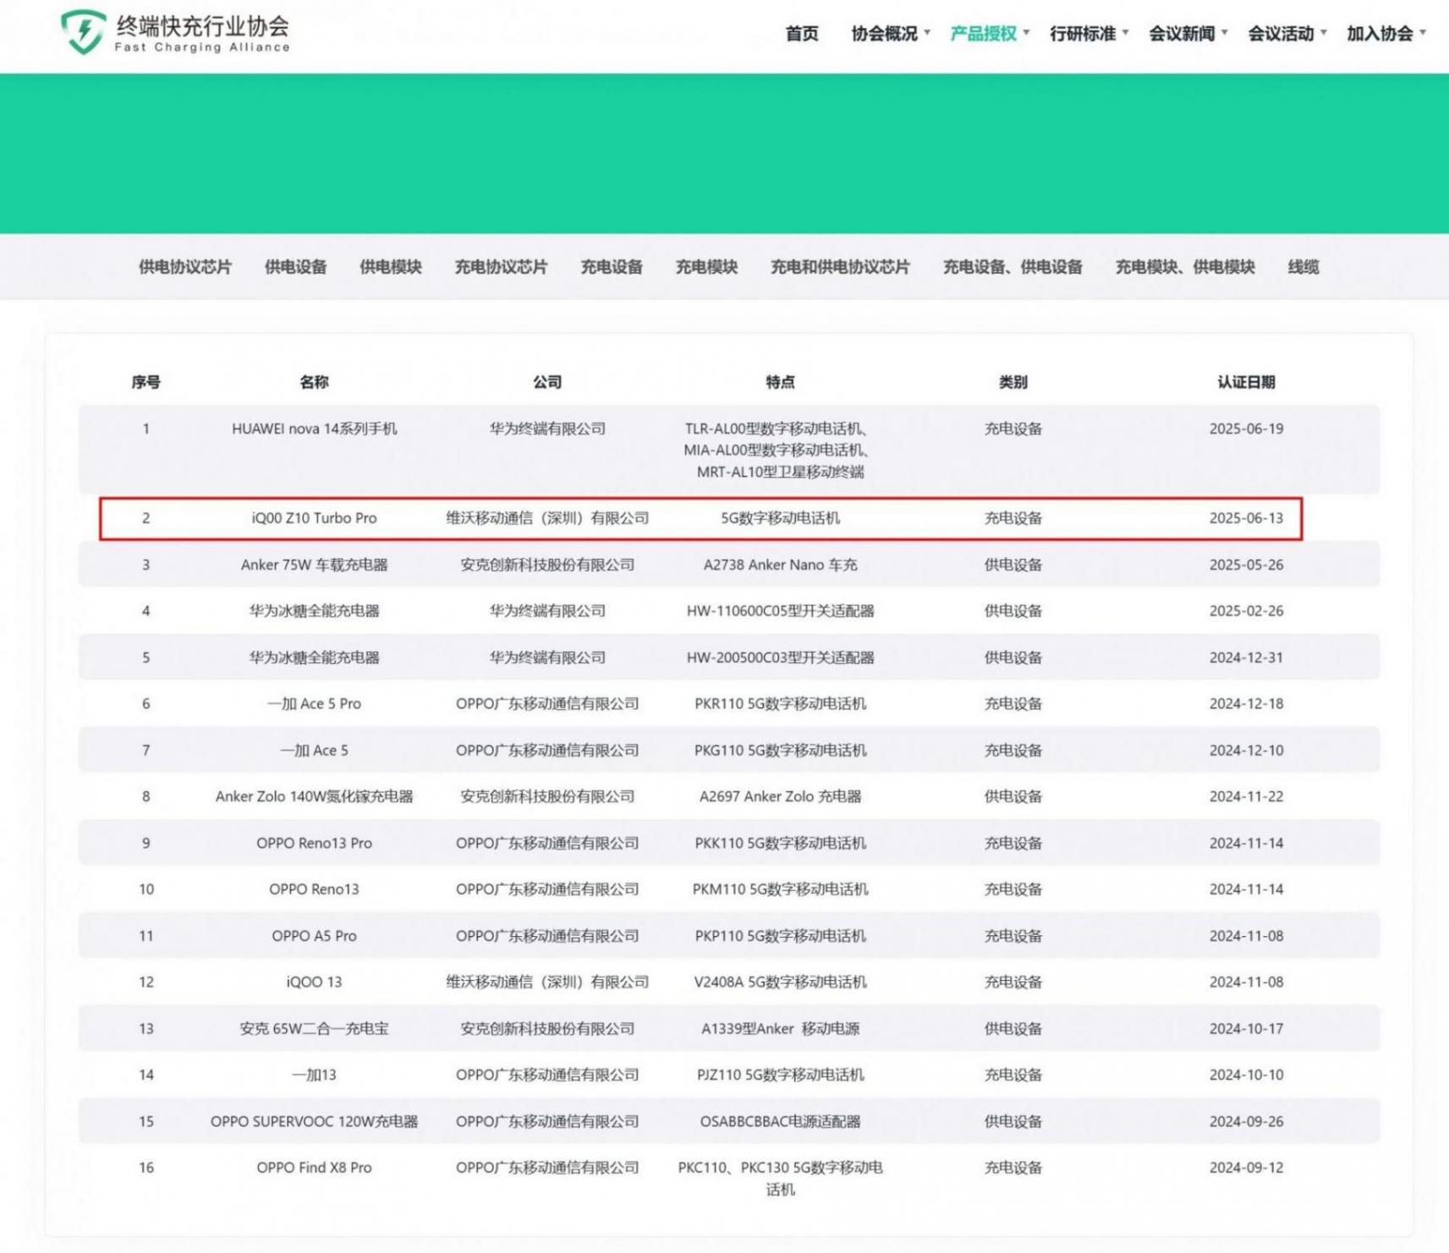1449x1253 pixels.
Task: Expand the 协会概况 dropdown menu
Action: 889,34
